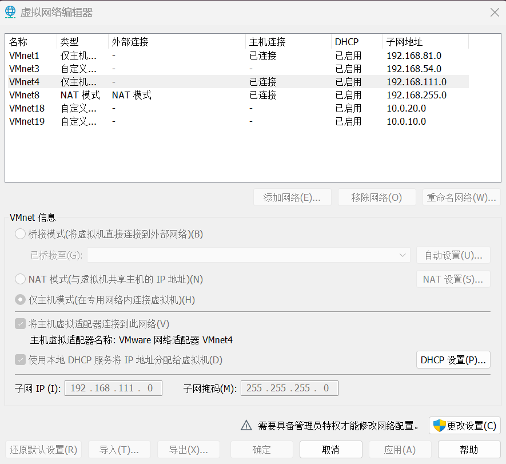Click NAT 模式 in 外部连接 column
This screenshot has height=464, width=506.
tap(132, 95)
